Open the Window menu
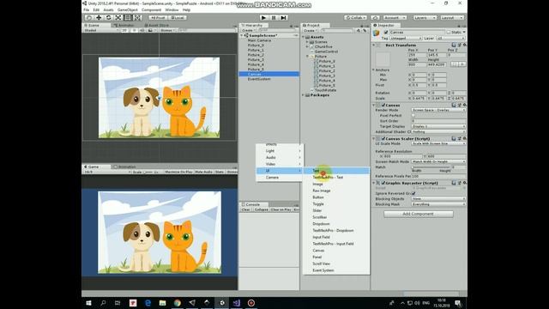Viewport: 549px width, 309px height. click(172, 9)
